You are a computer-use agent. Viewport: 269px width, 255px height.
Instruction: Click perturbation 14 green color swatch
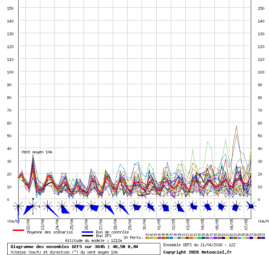point(199,238)
